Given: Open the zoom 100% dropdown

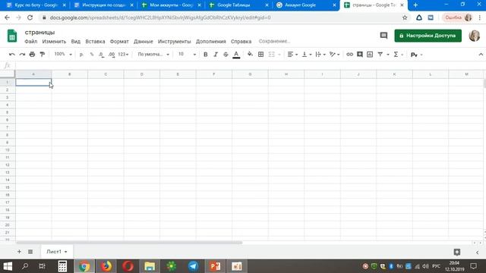Looking at the screenshot, I should coord(63,54).
